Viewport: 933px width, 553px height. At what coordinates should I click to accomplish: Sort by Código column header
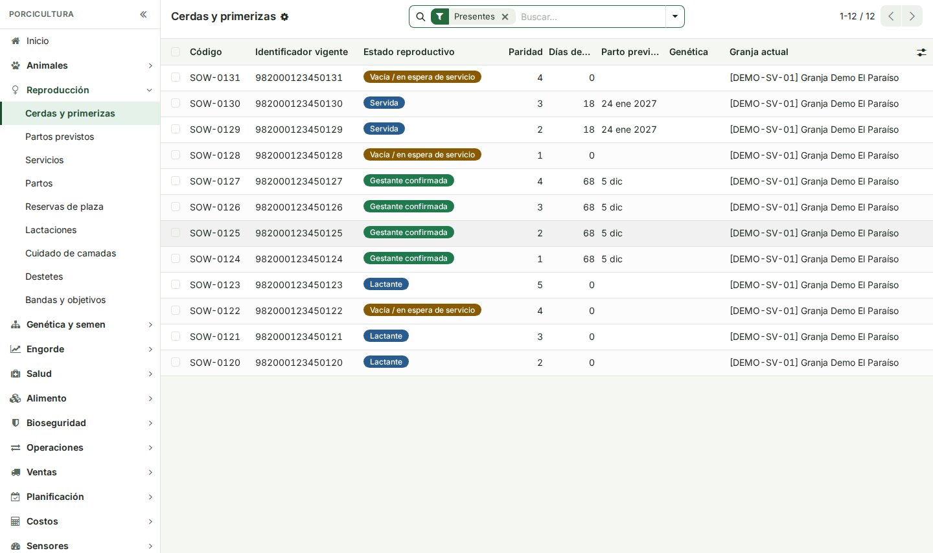tap(206, 52)
